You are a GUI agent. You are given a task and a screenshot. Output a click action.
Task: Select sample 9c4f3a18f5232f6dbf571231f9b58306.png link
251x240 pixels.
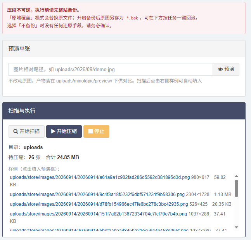[x=97, y=194]
